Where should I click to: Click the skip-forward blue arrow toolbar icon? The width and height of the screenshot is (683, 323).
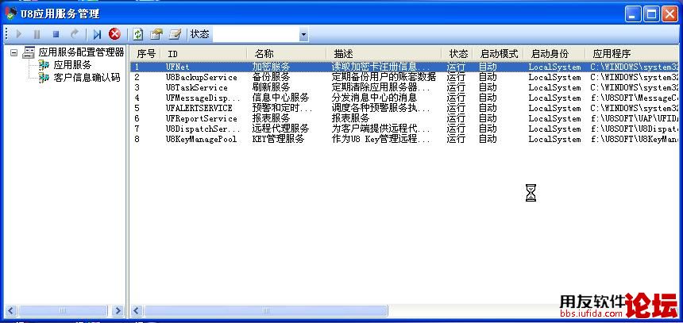click(x=97, y=34)
